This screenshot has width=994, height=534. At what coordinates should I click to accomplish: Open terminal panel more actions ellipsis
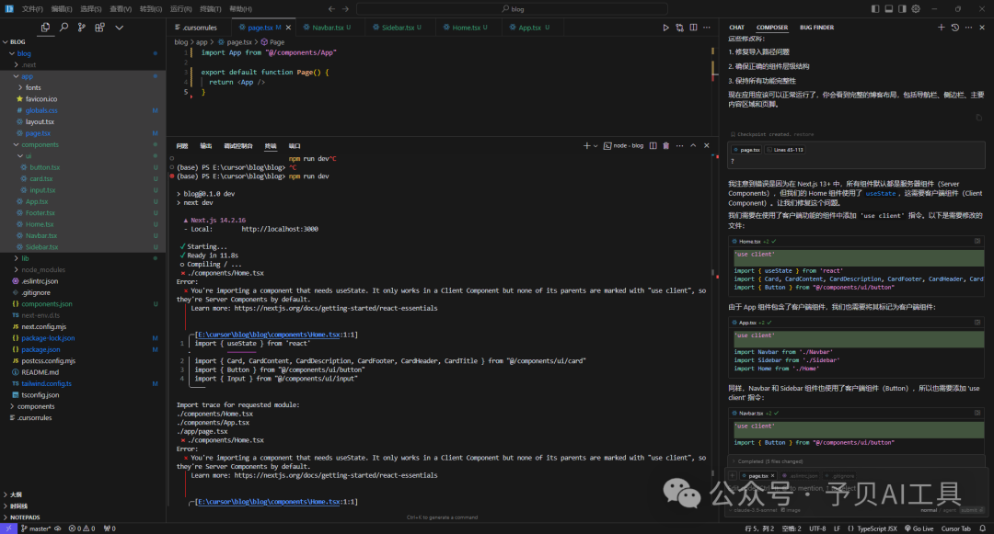(679, 145)
